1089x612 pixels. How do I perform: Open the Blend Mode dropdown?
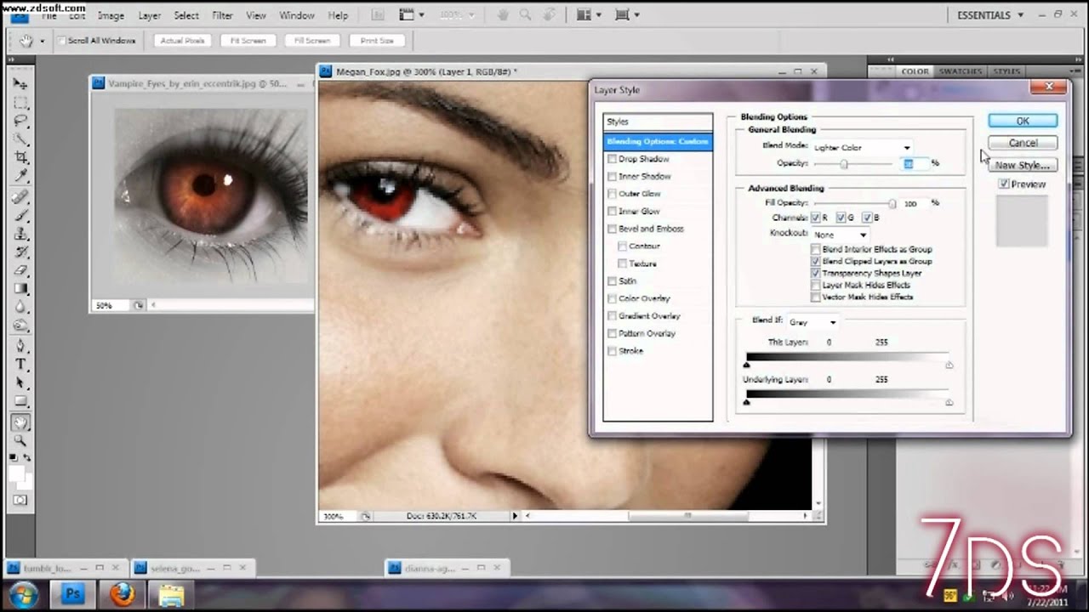pos(862,148)
